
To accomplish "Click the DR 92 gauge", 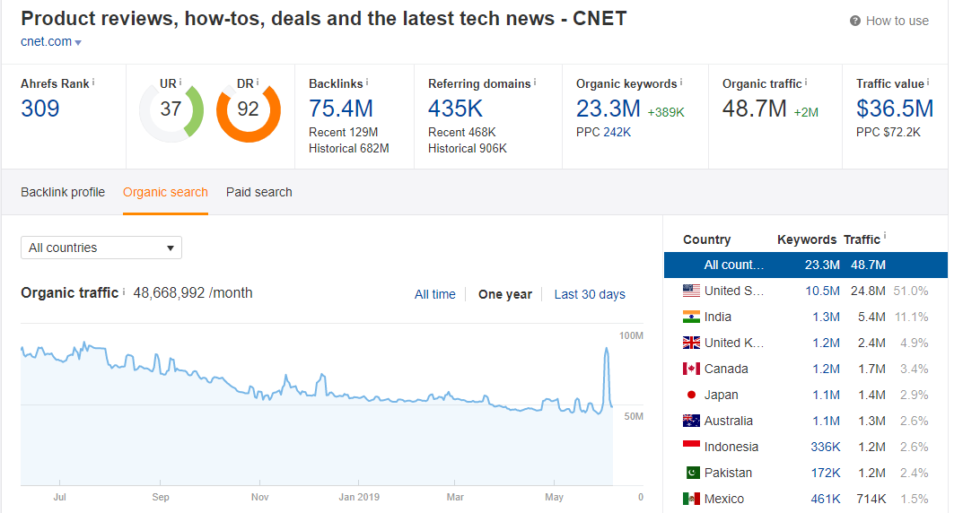I will (248, 110).
